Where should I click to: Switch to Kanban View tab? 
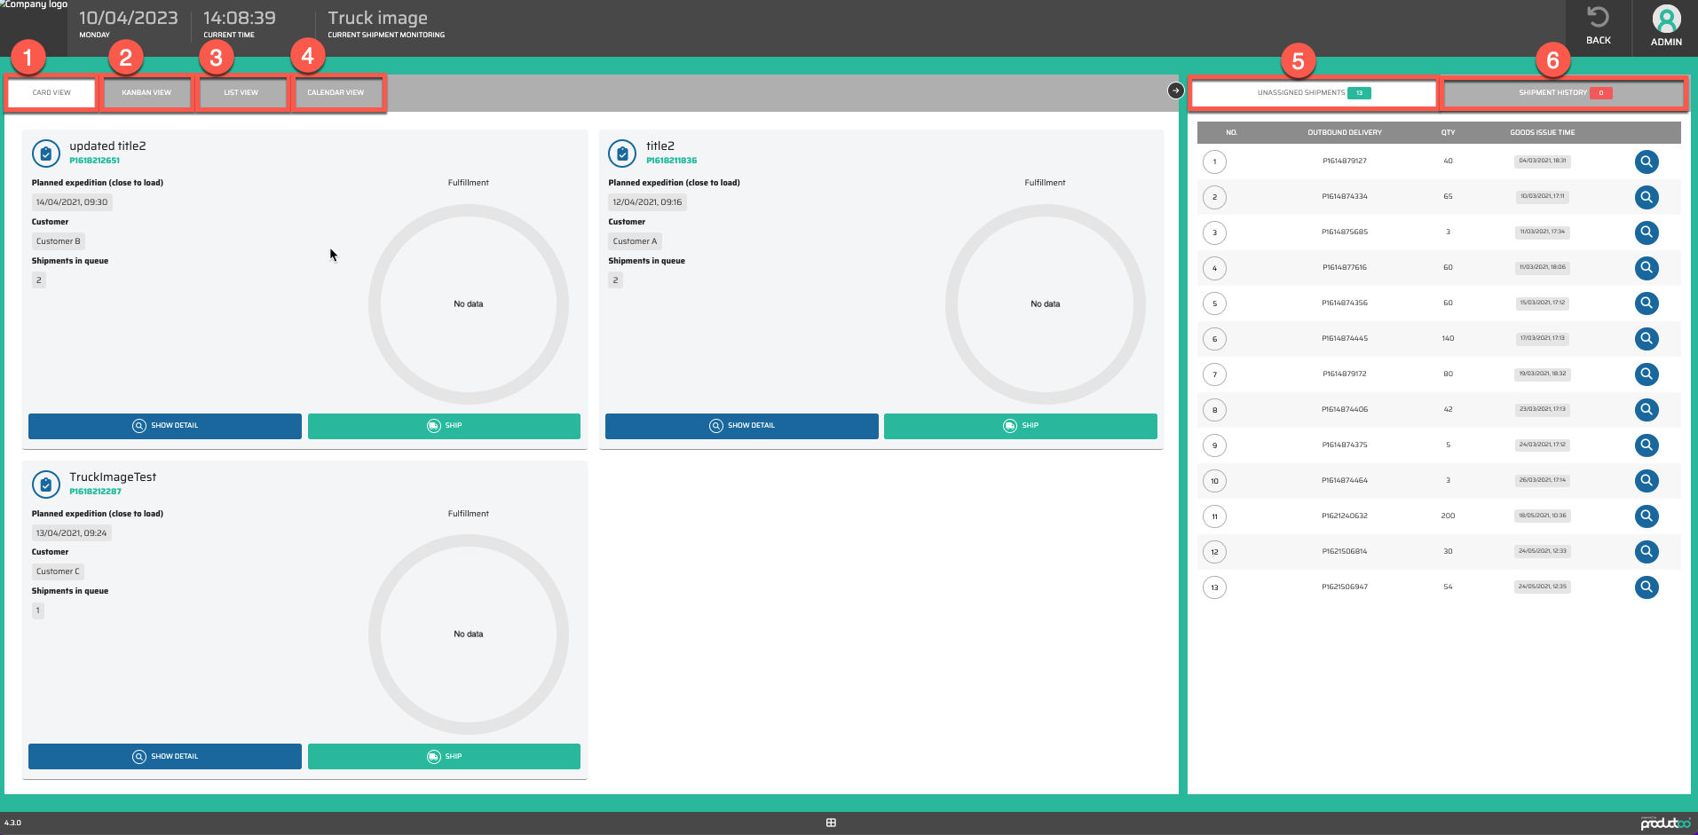click(x=146, y=92)
